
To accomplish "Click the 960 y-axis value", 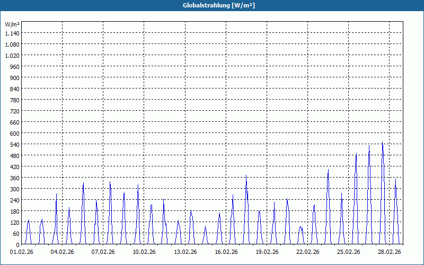I will tap(15, 67).
